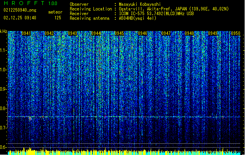This screenshot has height=155, width=245.
Task: Click the 0945 time marker
Action: click(119, 33)
